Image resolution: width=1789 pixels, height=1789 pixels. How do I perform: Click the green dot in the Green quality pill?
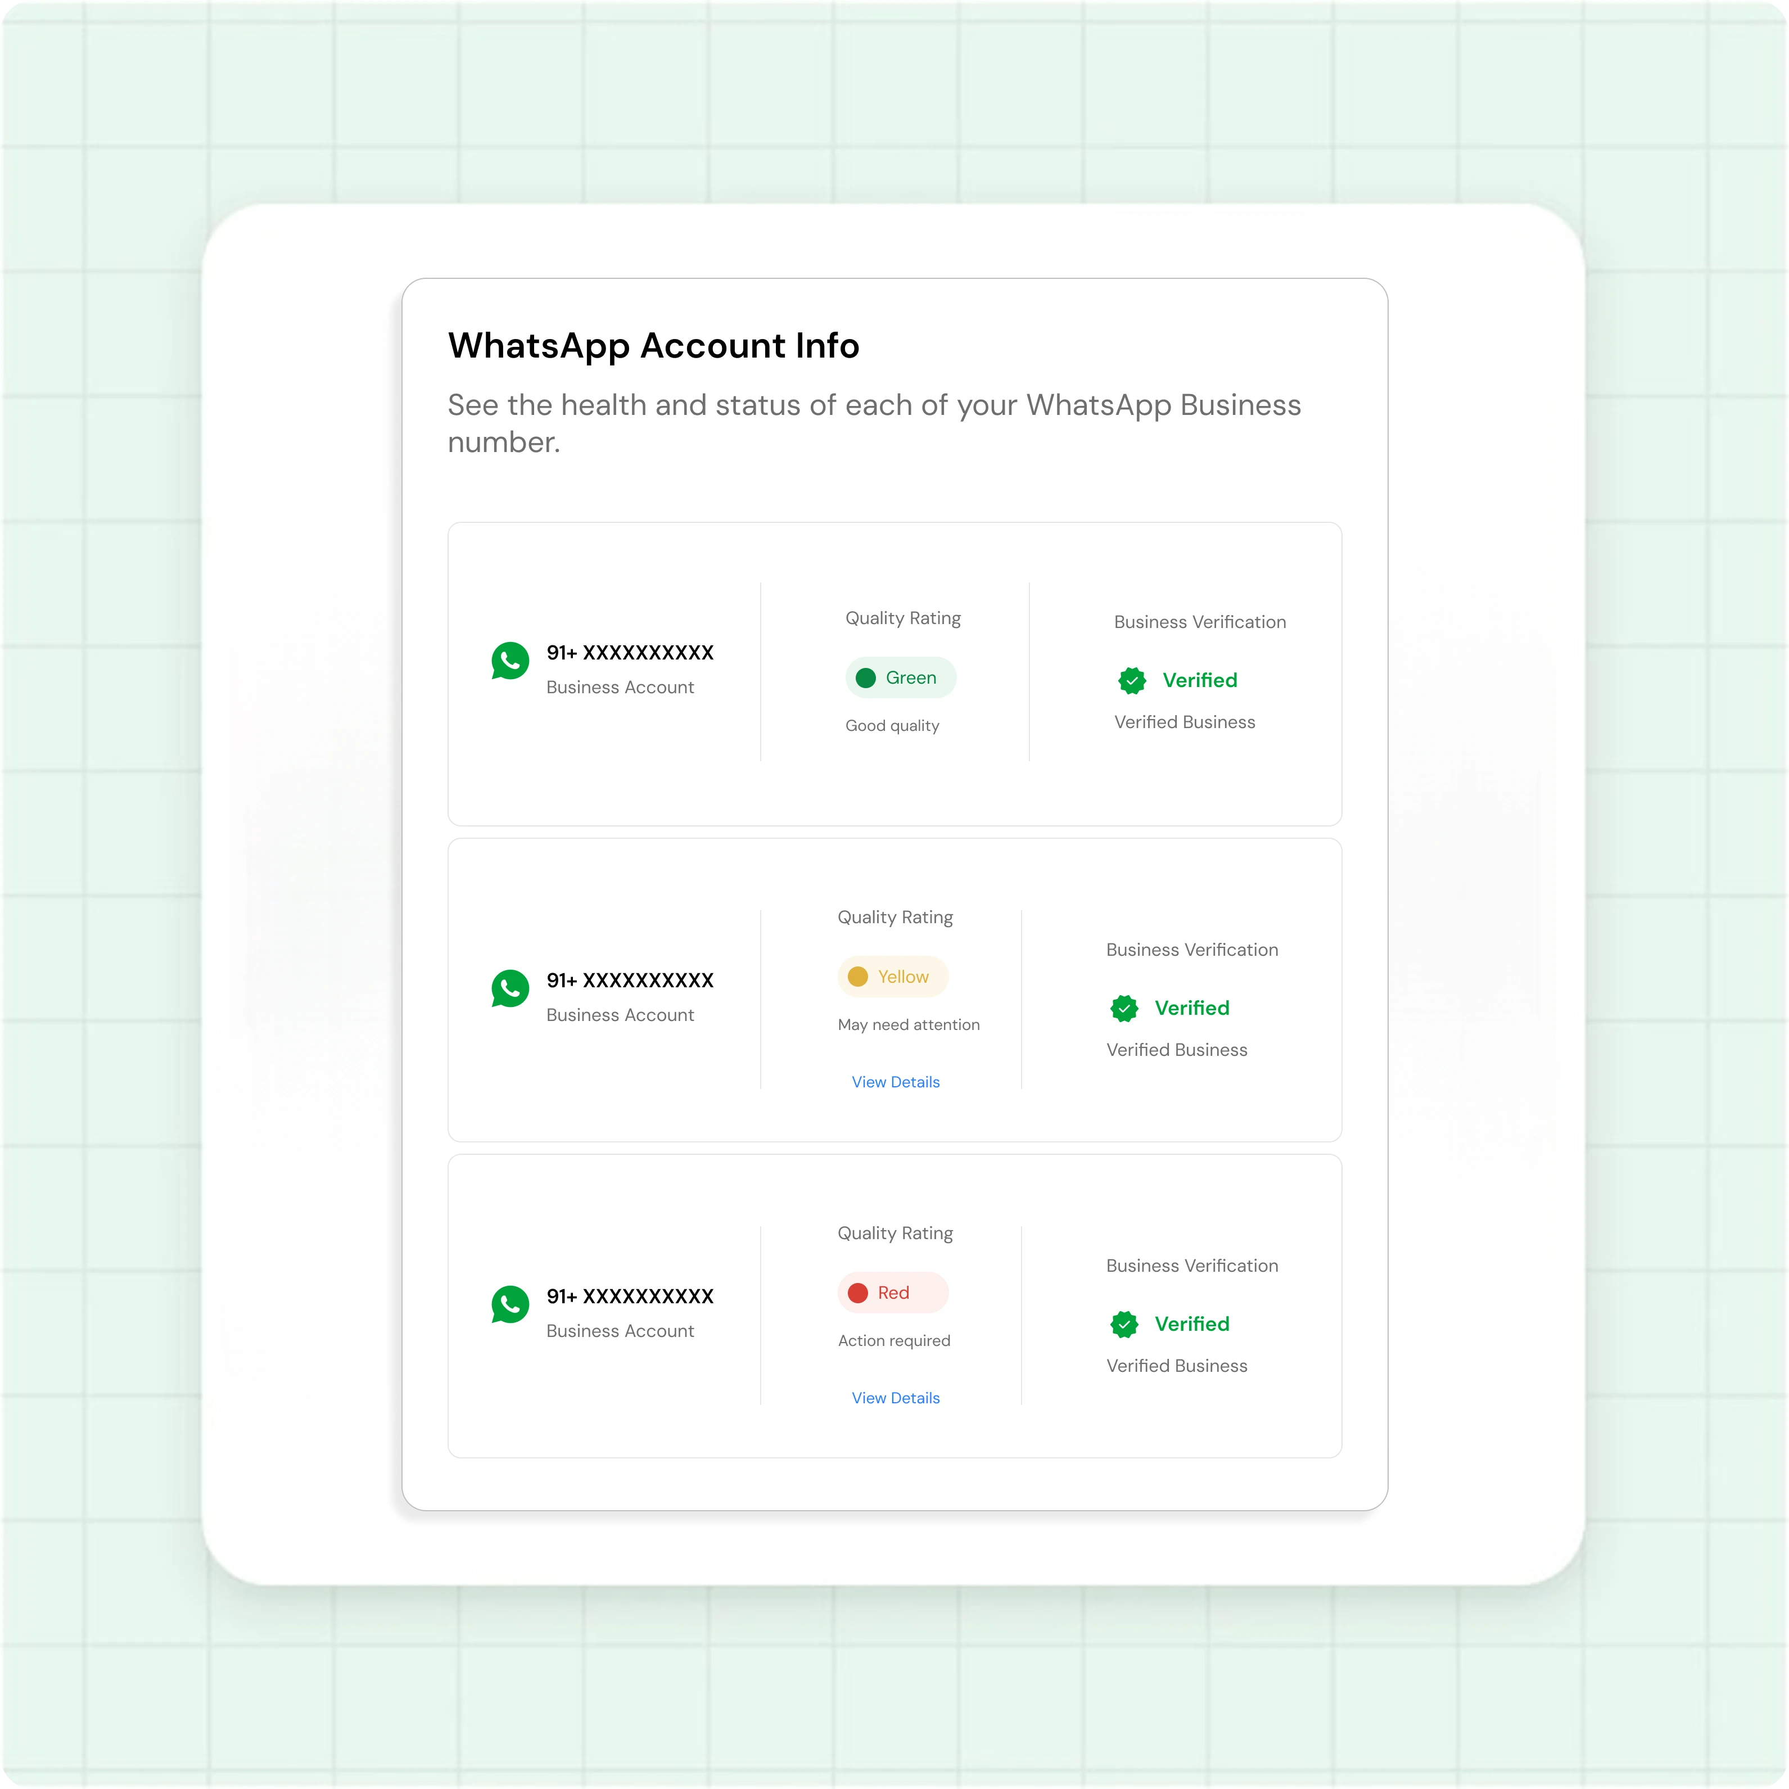(x=866, y=678)
